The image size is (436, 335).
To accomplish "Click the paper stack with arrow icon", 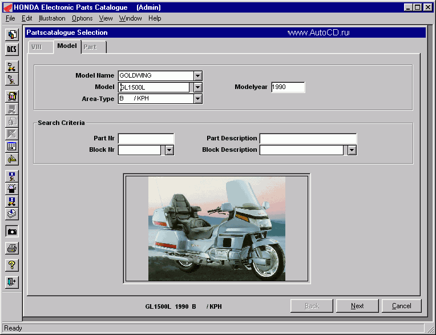I will point(12,214).
